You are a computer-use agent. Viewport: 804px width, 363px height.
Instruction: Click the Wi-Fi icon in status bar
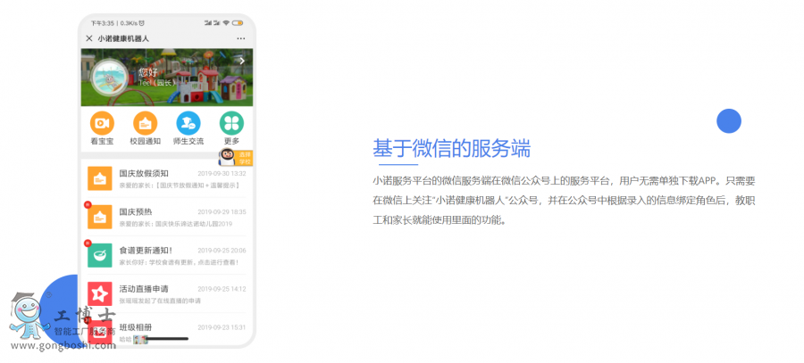pos(226,23)
